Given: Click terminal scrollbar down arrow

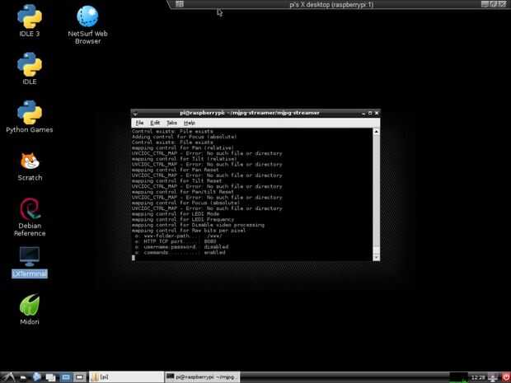Looking at the screenshot, I should coord(376,258).
